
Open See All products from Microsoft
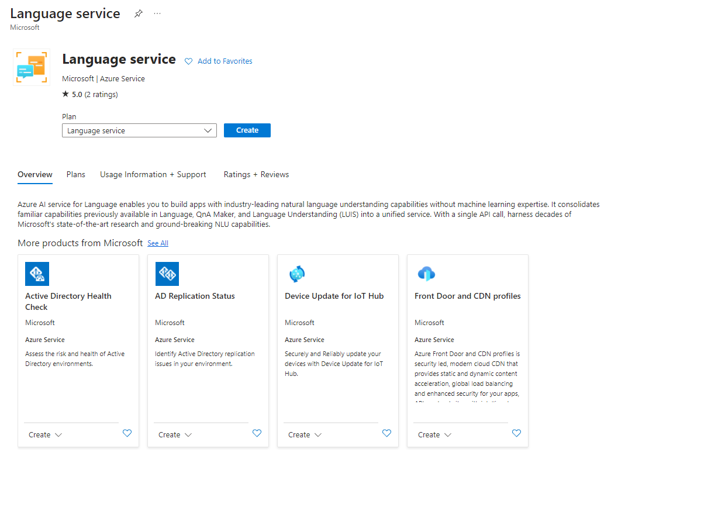click(157, 243)
